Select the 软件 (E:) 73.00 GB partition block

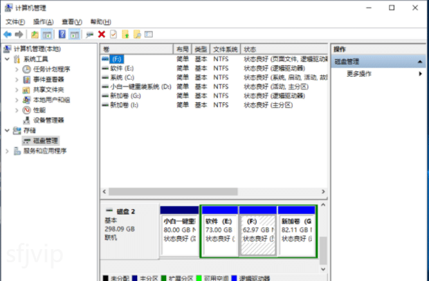(x=219, y=230)
